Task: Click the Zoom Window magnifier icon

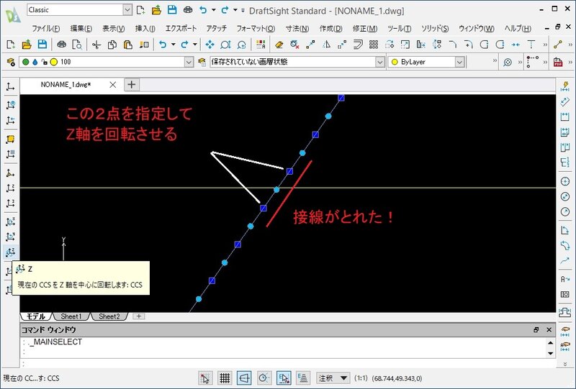Action: (x=225, y=45)
